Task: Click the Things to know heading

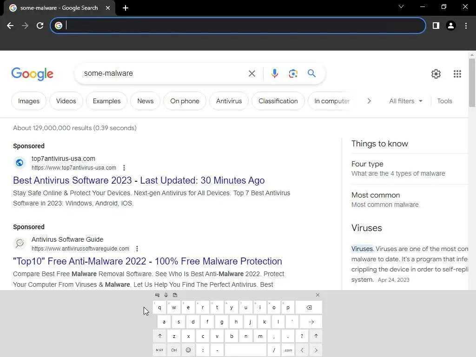Action: tap(379, 144)
